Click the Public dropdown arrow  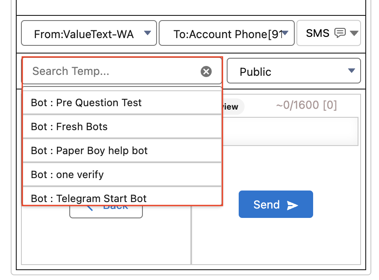tap(352, 71)
